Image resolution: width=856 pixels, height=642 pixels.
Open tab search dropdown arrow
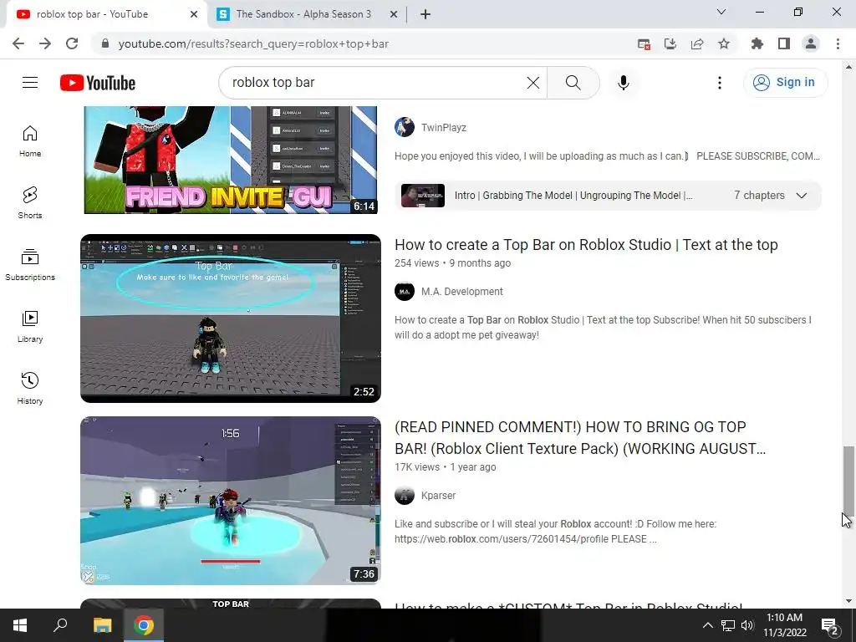(x=721, y=12)
